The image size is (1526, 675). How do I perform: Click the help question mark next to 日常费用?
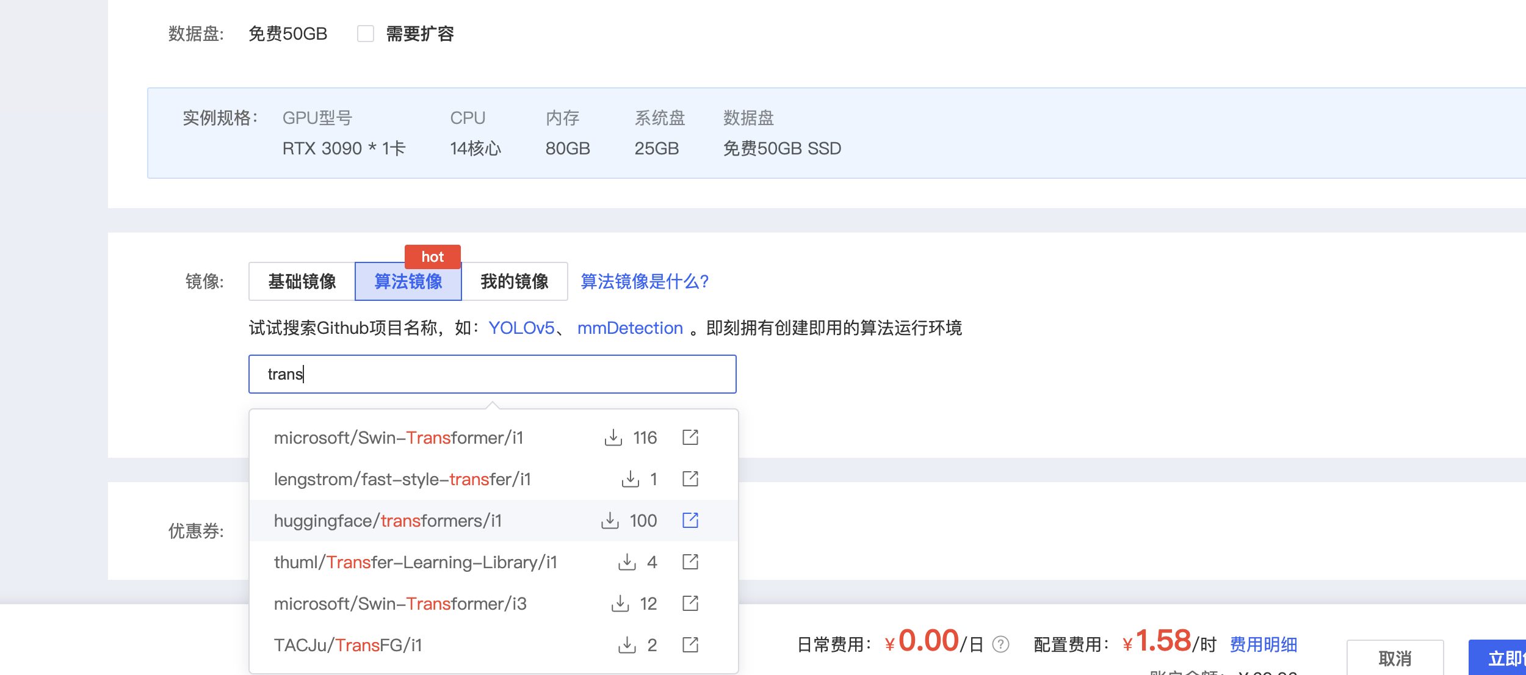tap(1000, 644)
